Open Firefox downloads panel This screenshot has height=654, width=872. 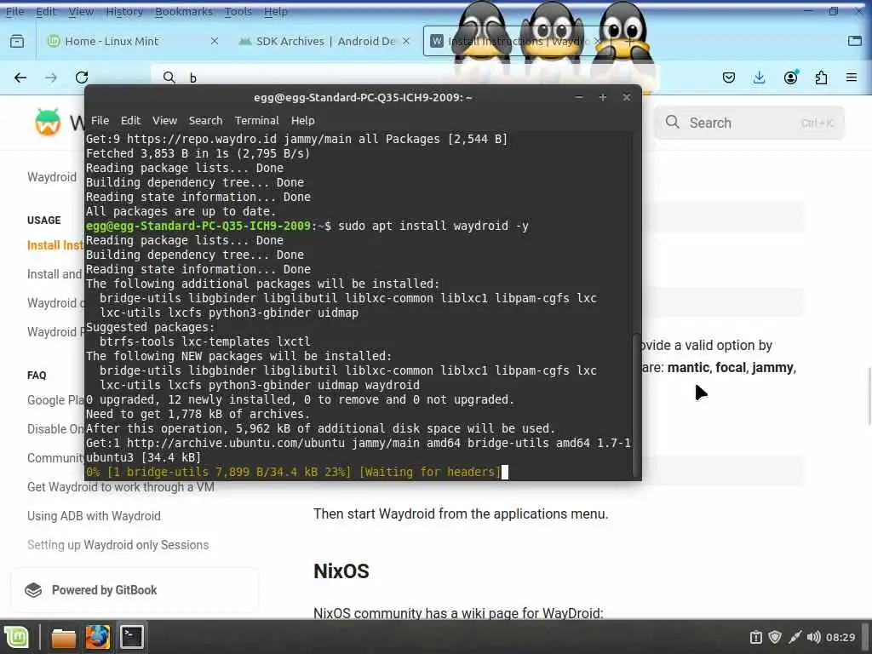pos(759,77)
